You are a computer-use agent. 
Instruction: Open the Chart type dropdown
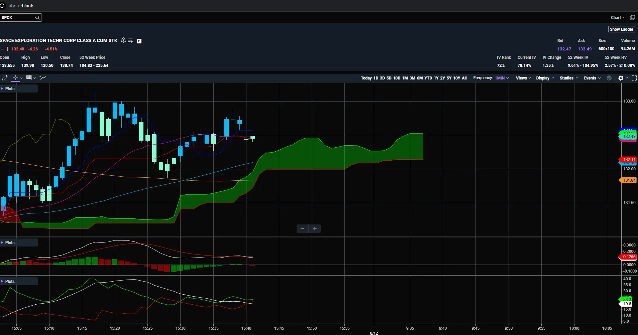pyautogui.click(x=618, y=17)
